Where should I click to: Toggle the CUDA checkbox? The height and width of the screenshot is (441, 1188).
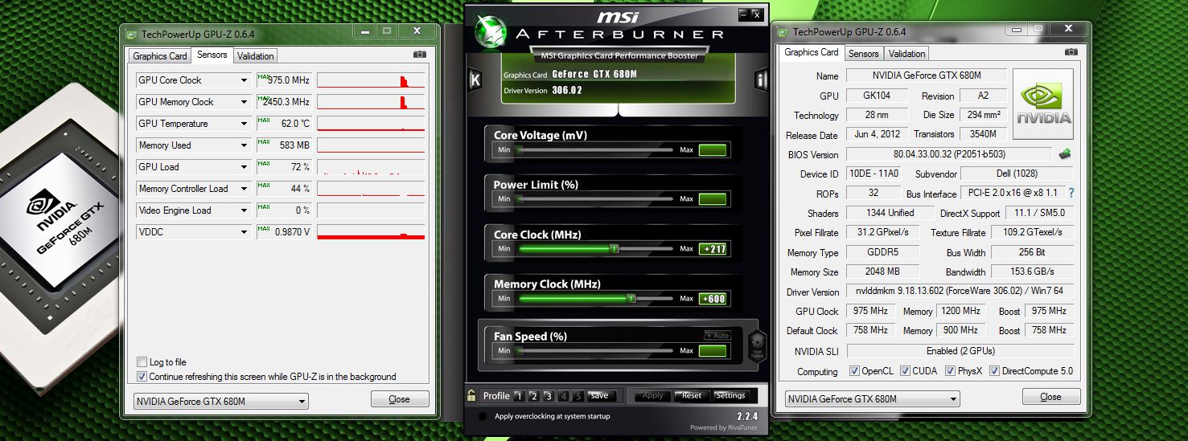905,371
